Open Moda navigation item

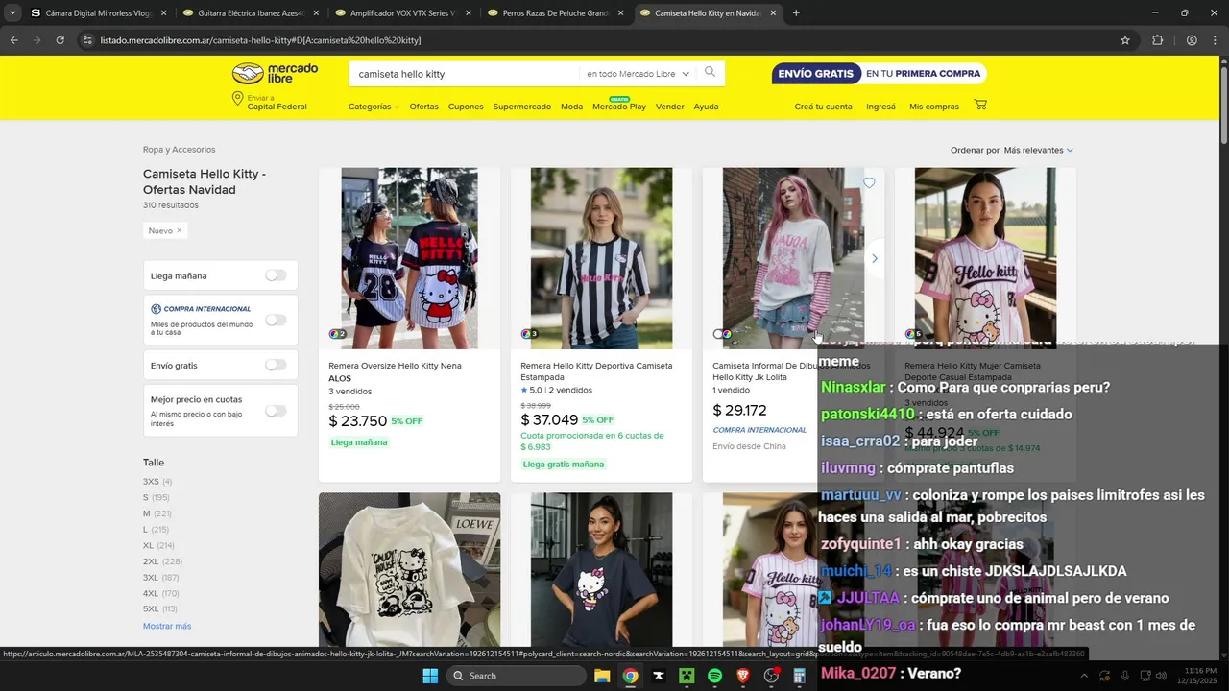pyautogui.click(x=571, y=107)
